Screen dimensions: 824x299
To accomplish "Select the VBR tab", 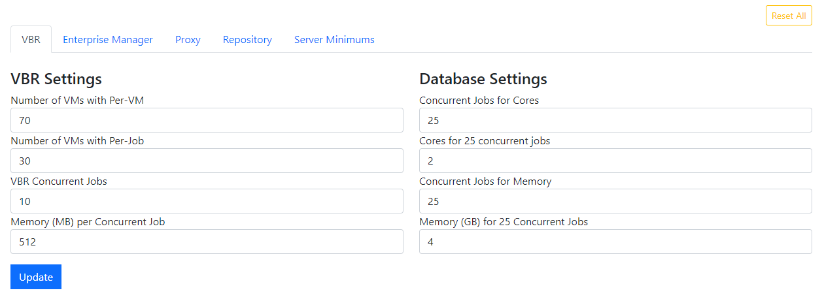I will [31, 40].
